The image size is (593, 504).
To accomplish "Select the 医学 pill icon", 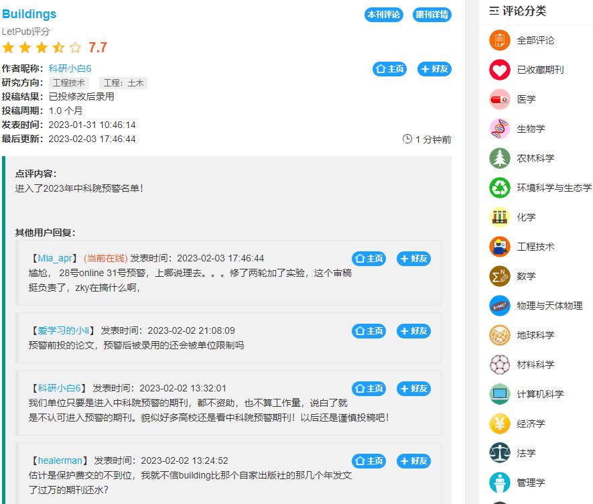I will 500,99.
